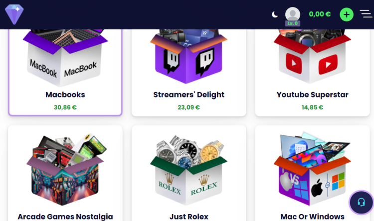Click the green plus add funds button
The image size is (374, 221).
point(347,14)
